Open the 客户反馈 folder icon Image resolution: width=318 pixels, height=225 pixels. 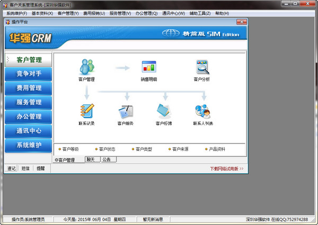[164, 111]
